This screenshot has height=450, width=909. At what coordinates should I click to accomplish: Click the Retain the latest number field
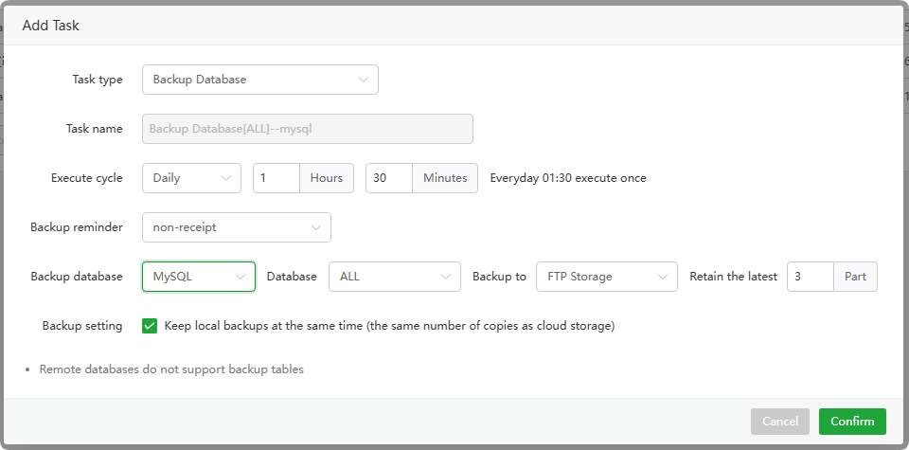pos(810,277)
